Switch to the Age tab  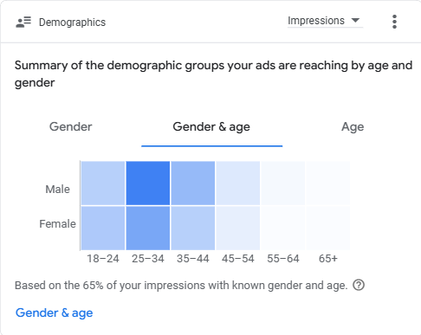[353, 127]
